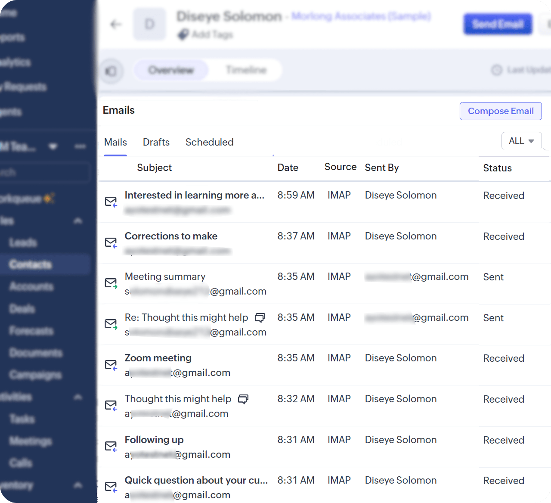
Task: Switch to the Drafts tab
Action: click(156, 142)
